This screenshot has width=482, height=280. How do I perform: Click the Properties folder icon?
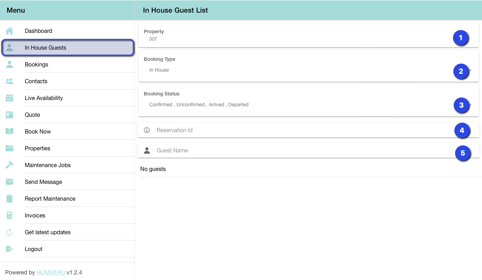[x=9, y=148]
